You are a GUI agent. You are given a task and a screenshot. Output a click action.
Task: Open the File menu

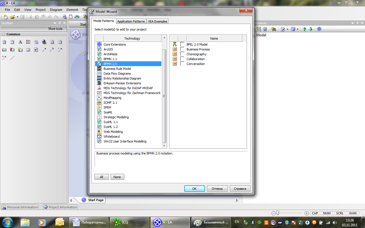point(7,10)
